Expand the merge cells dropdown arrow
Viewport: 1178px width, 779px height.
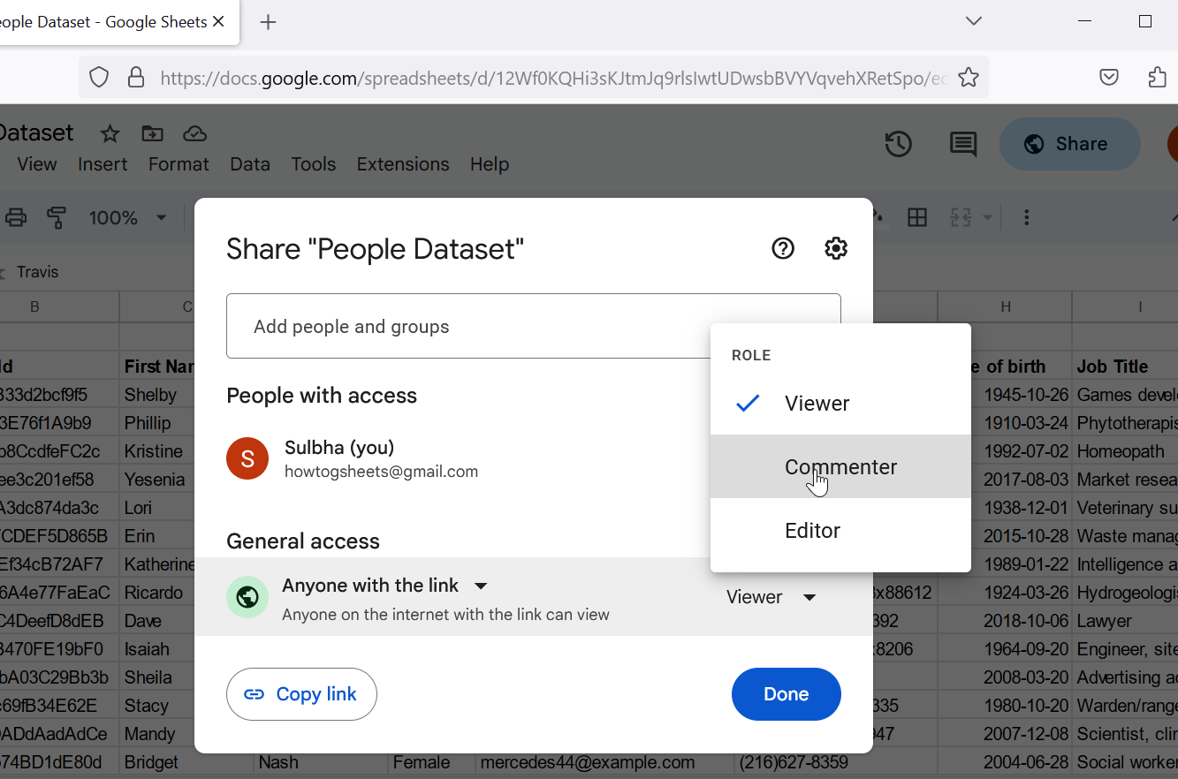(987, 217)
